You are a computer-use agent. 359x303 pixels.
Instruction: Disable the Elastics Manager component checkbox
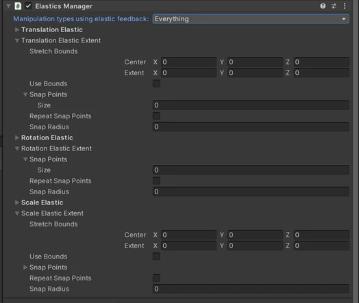28,6
